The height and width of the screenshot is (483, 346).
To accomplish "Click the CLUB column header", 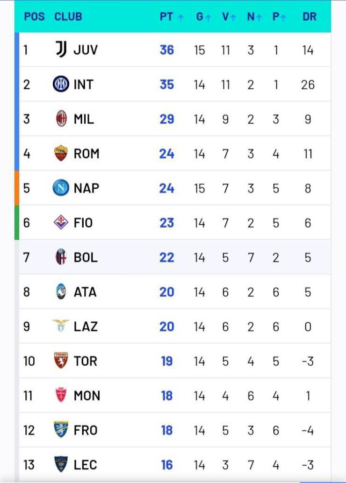I will coord(68,17).
